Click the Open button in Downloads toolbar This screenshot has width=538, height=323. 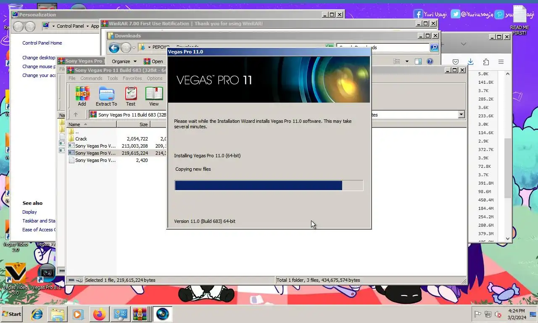click(153, 61)
